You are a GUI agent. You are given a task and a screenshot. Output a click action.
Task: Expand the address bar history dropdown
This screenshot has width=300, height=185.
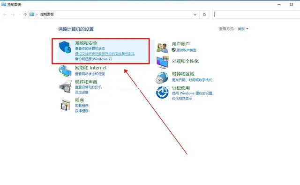click(x=195, y=14)
